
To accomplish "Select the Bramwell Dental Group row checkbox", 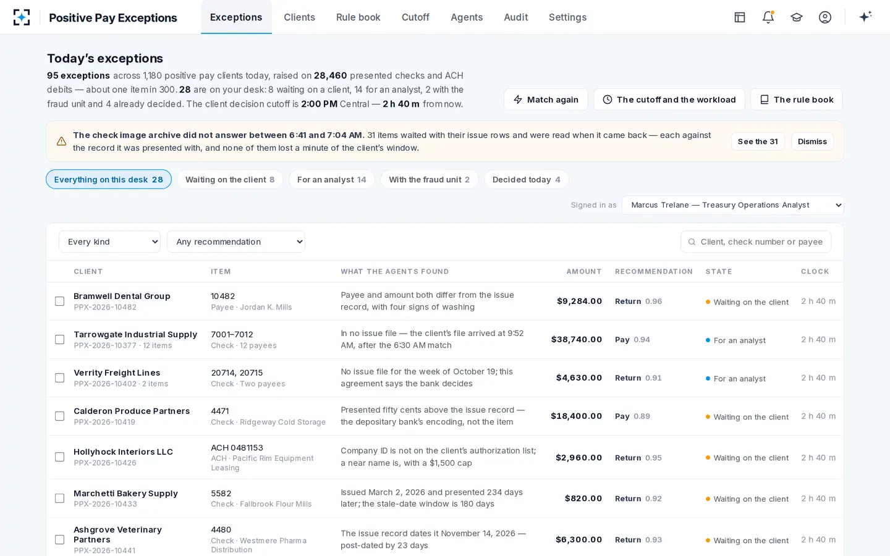I will pyautogui.click(x=60, y=301).
